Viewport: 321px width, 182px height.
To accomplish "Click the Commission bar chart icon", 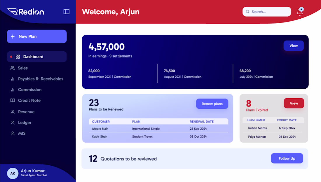I will point(13,90).
